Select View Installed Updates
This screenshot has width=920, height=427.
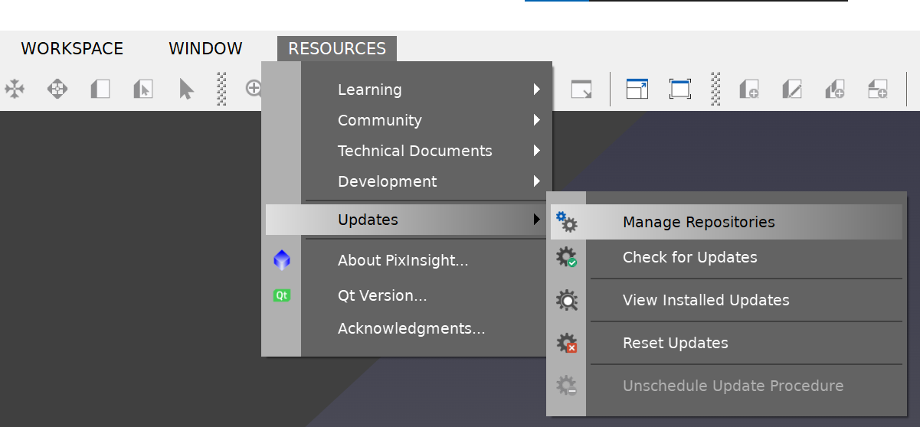point(706,300)
